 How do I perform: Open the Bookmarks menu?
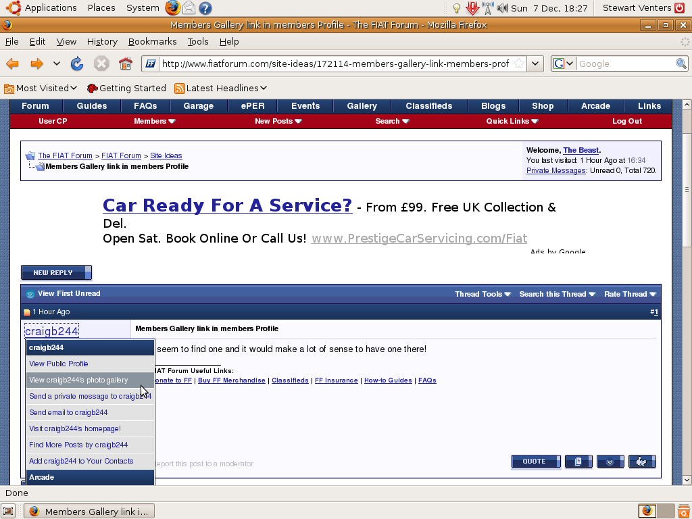(152, 41)
